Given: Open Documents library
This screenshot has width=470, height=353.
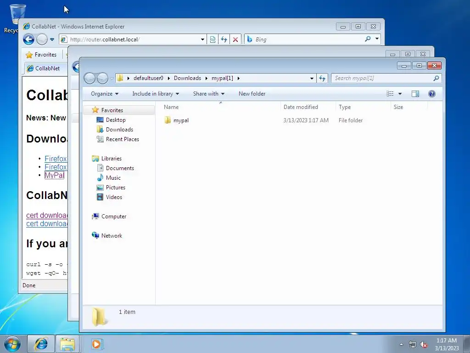Looking at the screenshot, I should pyautogui.click(x=120, y=168).
